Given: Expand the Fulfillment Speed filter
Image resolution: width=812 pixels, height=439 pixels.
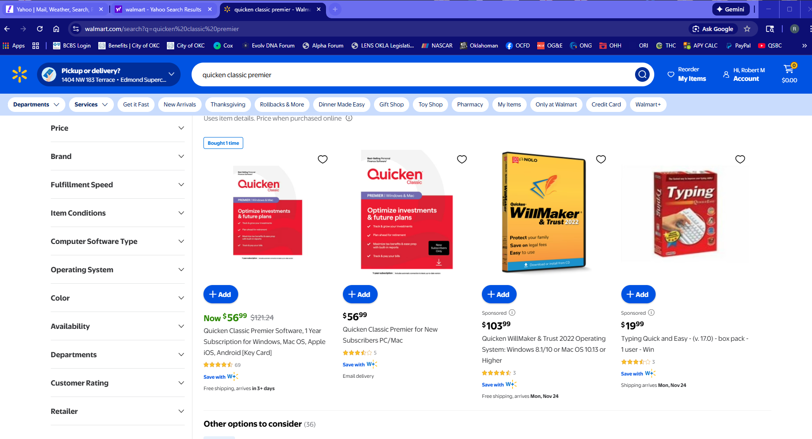Looking at the screenshot, I should [118, 185].
